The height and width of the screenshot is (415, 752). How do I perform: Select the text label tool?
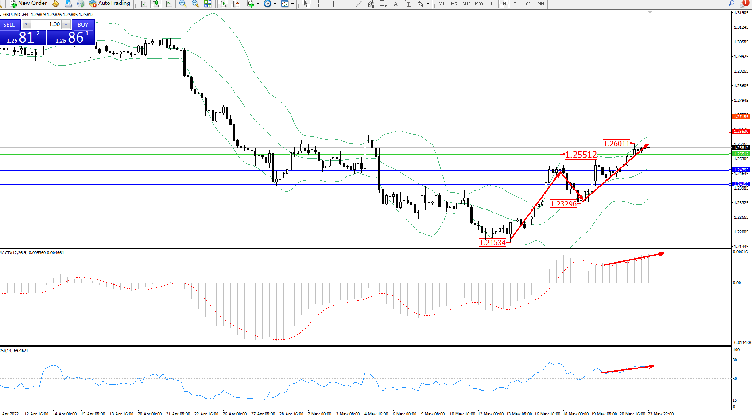(x=395, y=4)
